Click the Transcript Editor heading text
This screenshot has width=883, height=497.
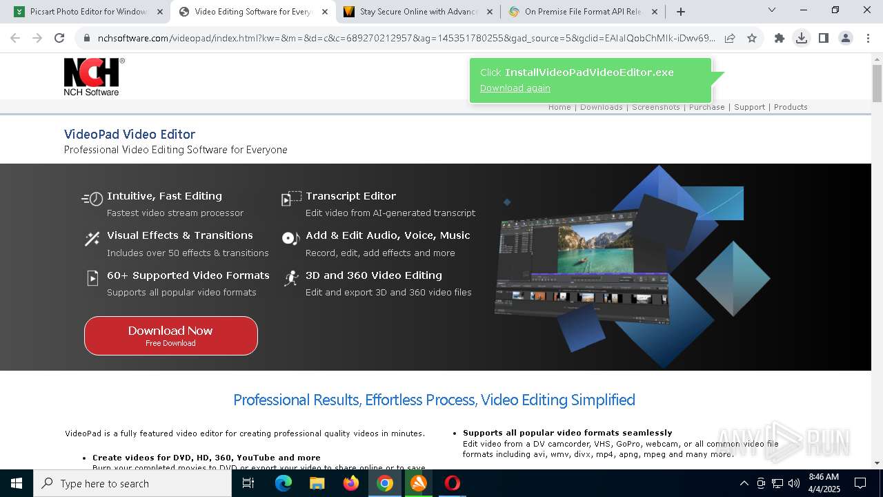[350, 196]
